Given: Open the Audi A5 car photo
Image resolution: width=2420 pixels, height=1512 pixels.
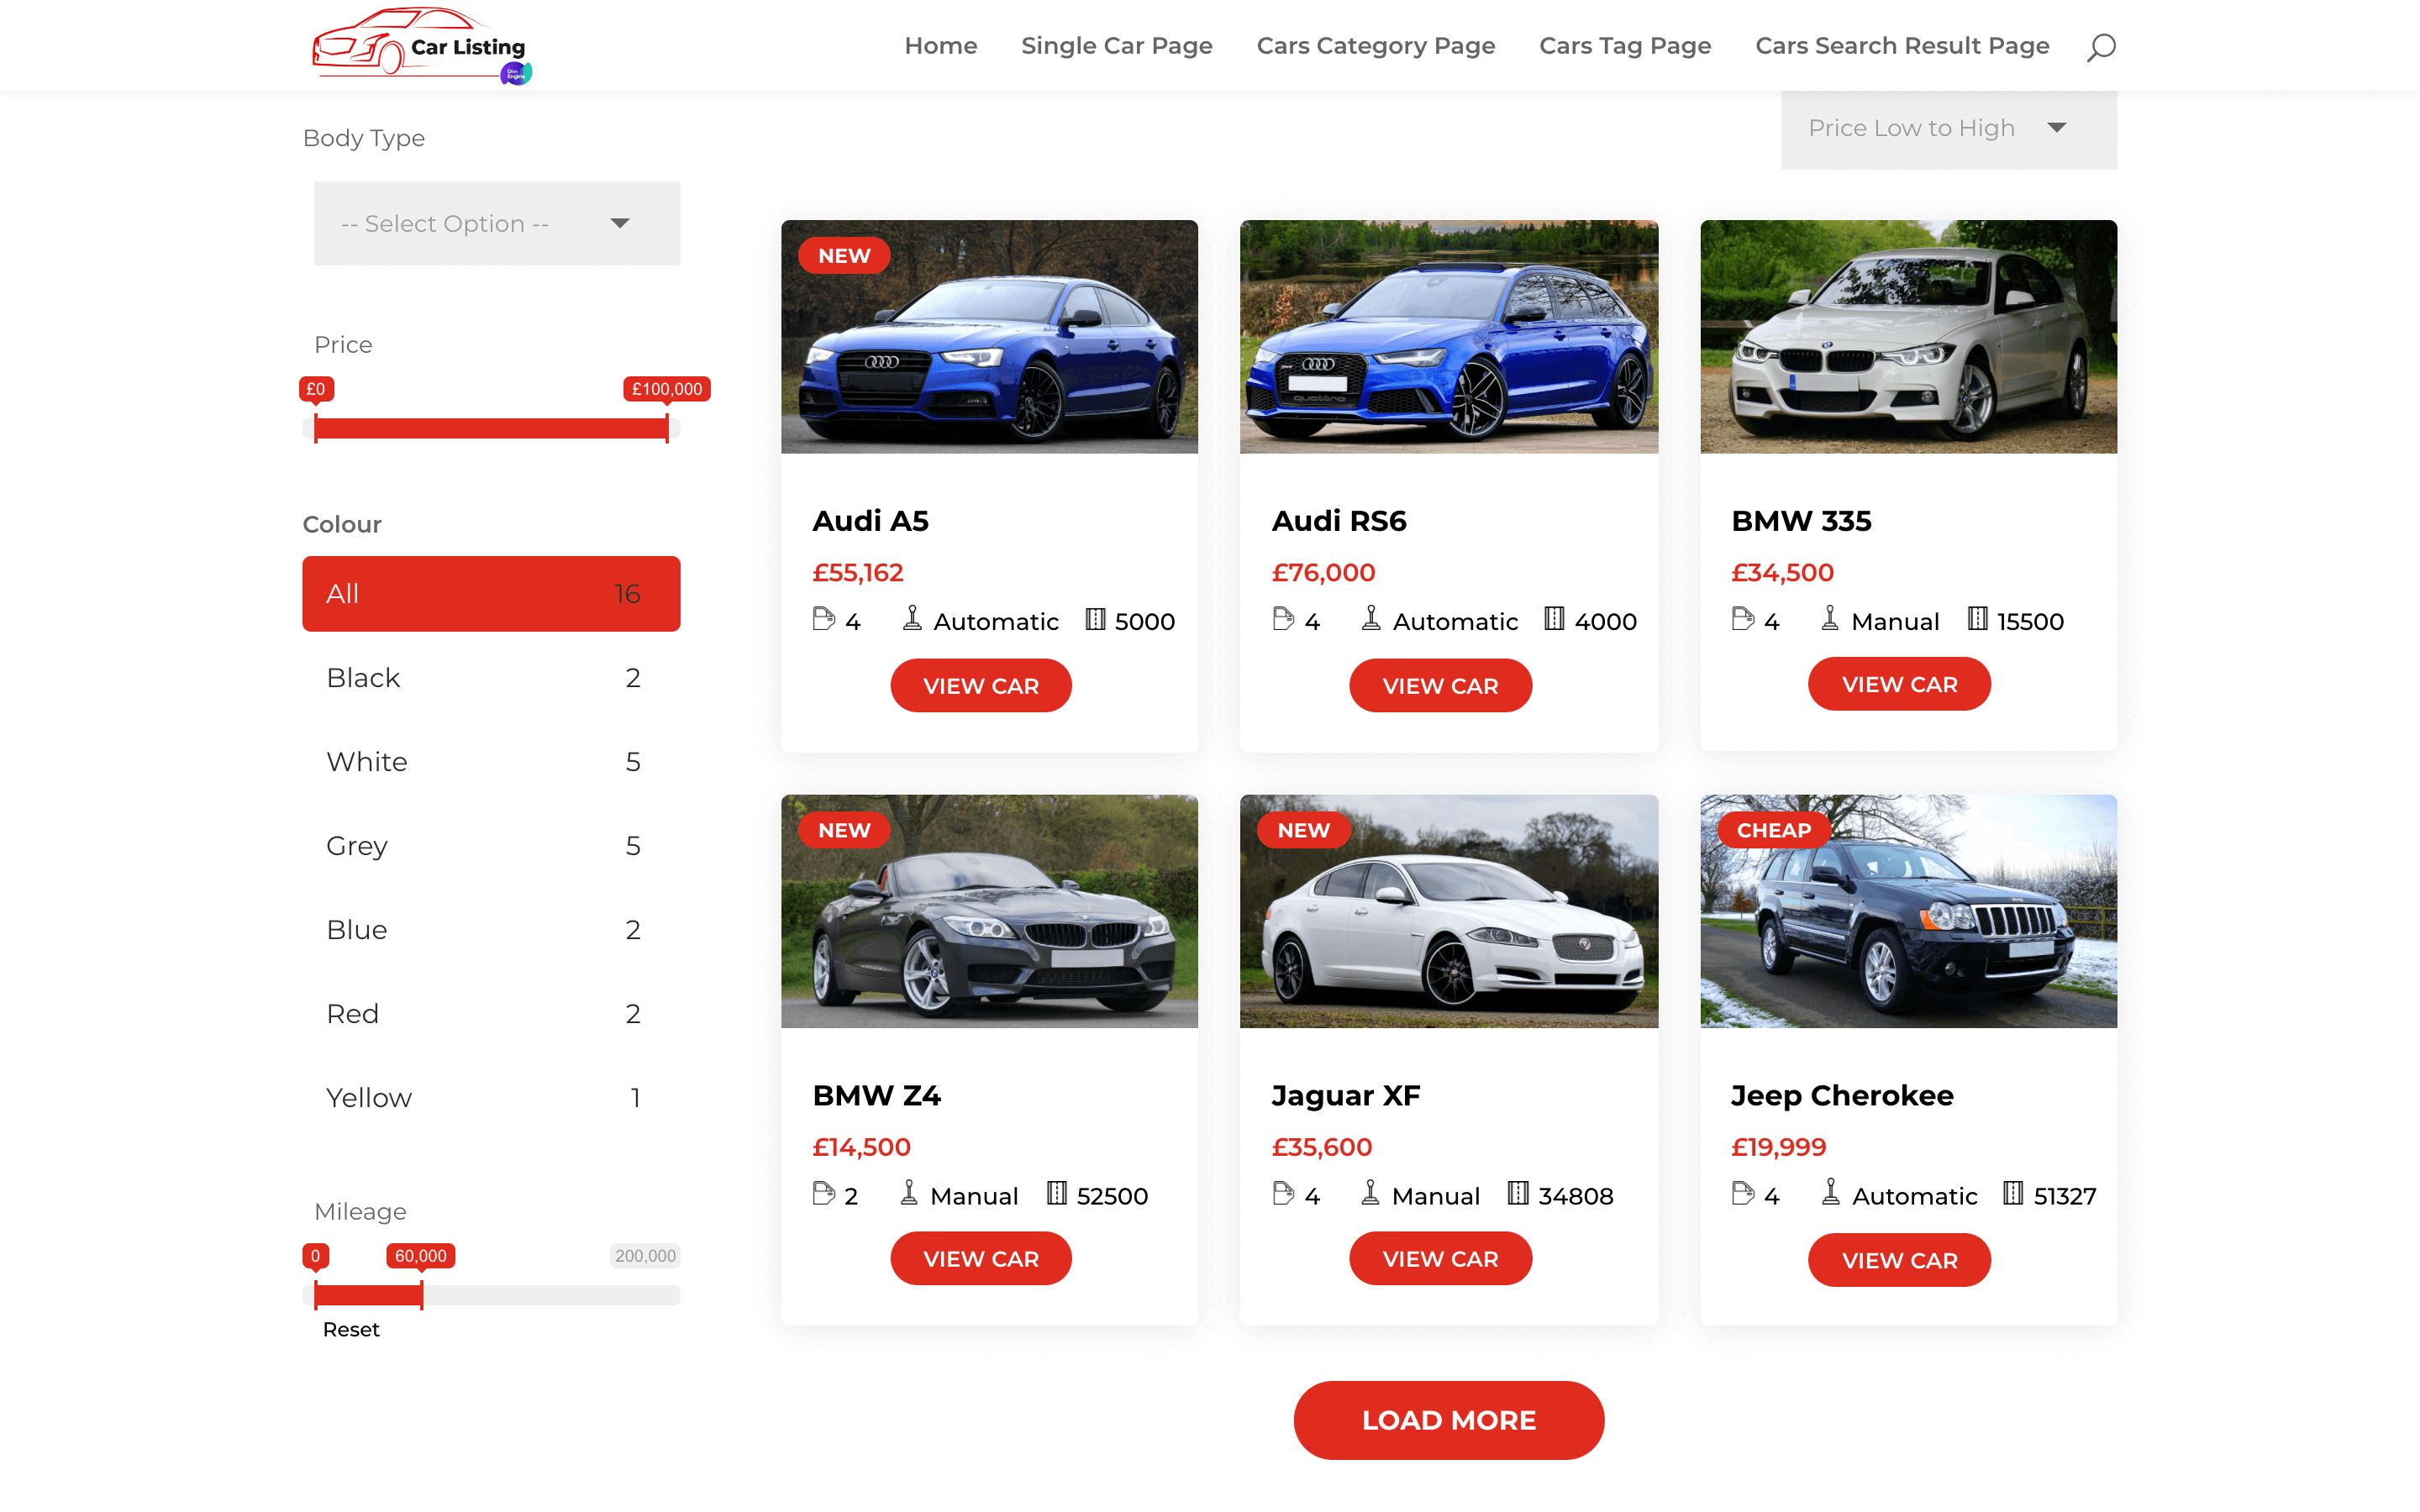Looking at the screenshot, I should pos(989,337).
